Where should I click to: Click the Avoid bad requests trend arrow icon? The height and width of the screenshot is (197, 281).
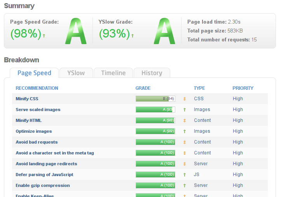click(x=184, y=142)
